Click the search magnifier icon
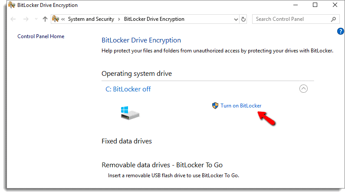The height and width of the screenshot is (195, 345). pyautogui.click(x=333, y=19)
